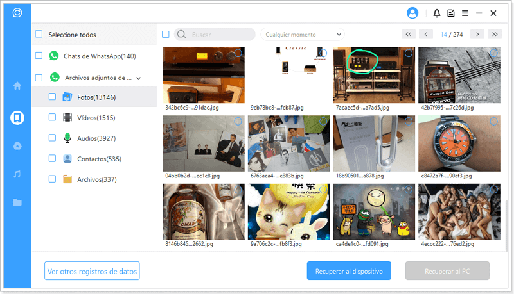
Task: Click Ver otros registros de datos
Action: pos(92,271)
